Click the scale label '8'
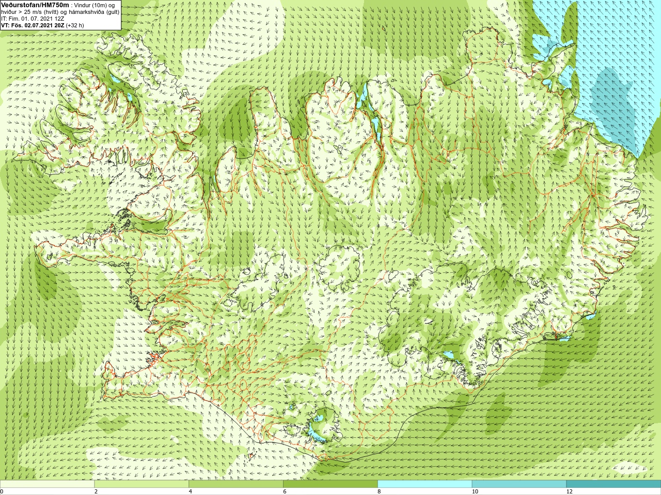 coord(379,491)
